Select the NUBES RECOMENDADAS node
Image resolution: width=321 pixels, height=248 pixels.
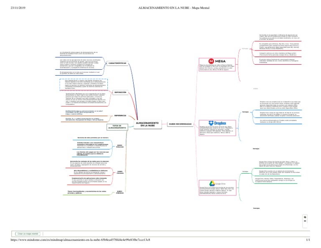point(180,124)
